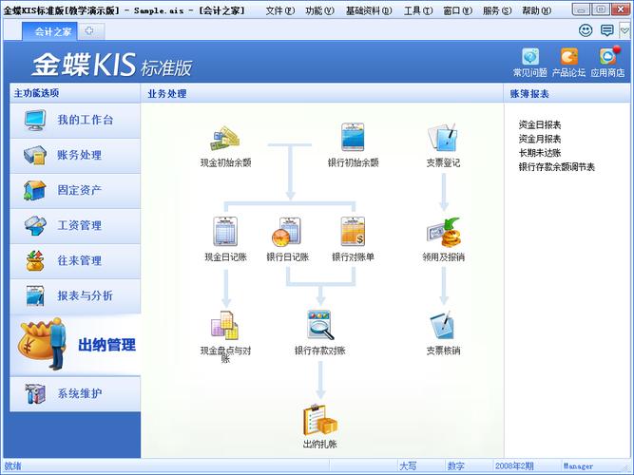Screen dimensions: 634x475
Task: Open 支票核销 cheque write-off icon
Action: pyautogui.click(x=442, y=325)
